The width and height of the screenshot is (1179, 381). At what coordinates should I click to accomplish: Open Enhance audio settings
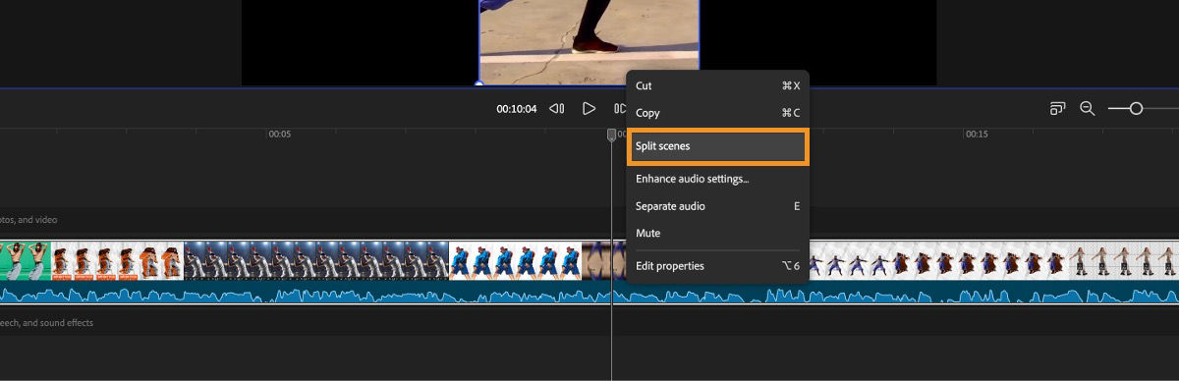[x=717, y=179]
